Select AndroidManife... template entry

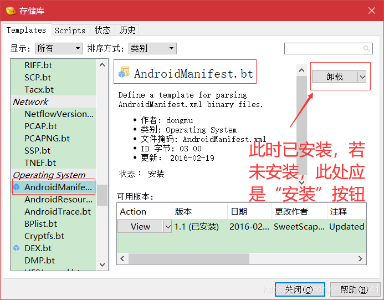coord(53,187)
